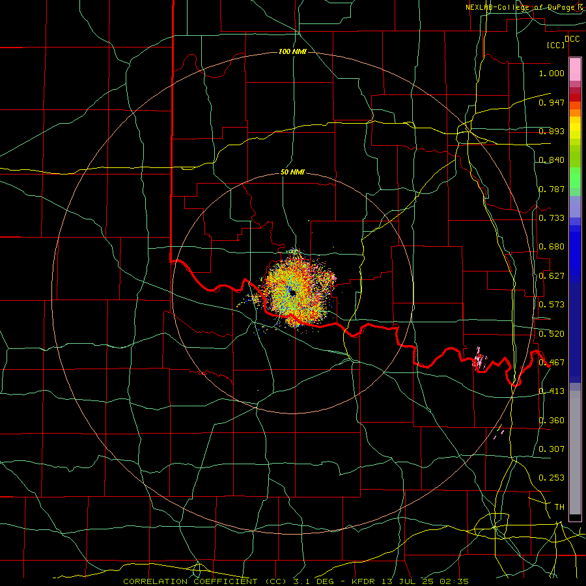586x586 pixels.
Task: Click the 1.000 scale value
Action: pyautogui.click(x=551, y=73)
